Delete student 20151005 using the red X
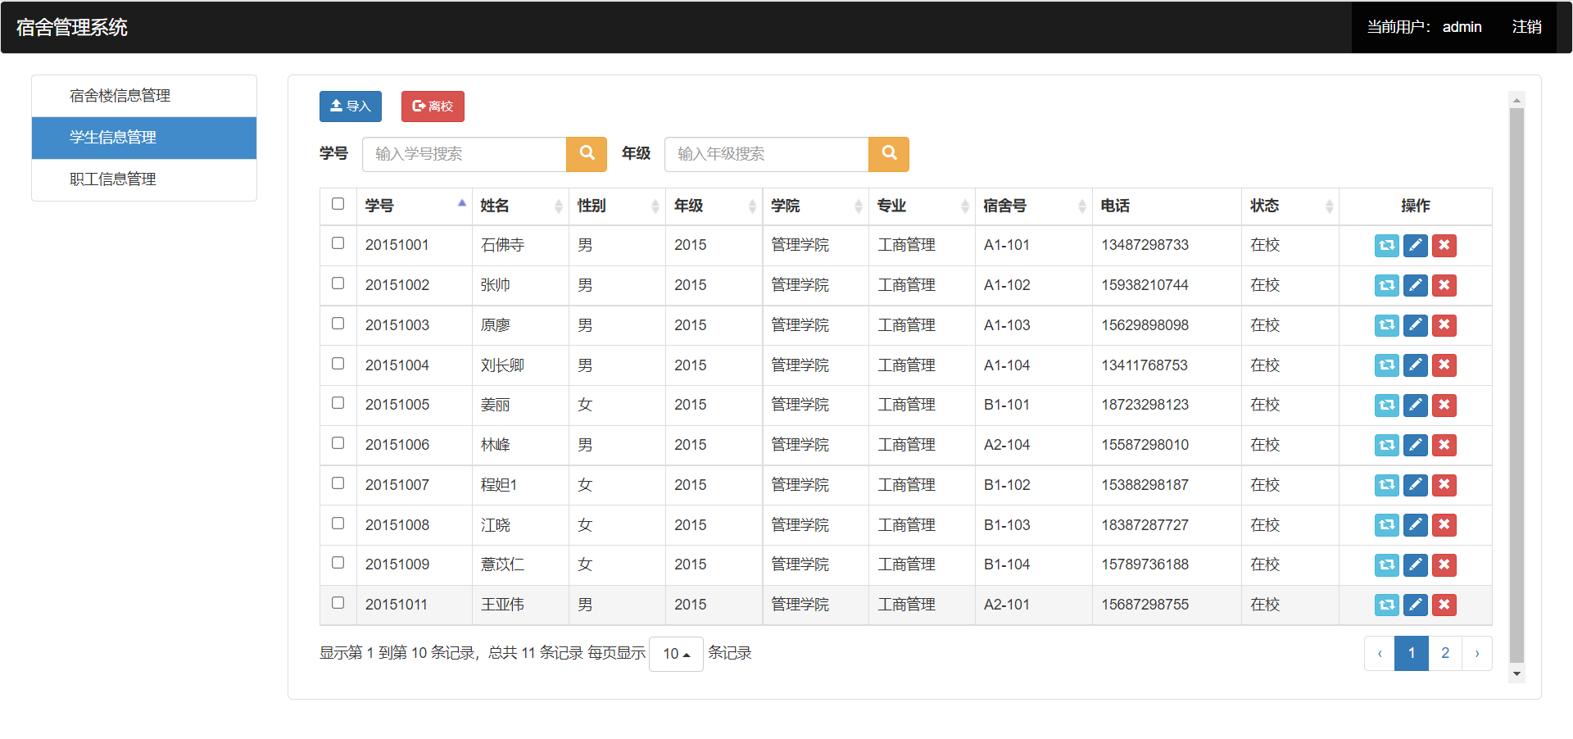Image resolution: width=1573 pixels, height=739 pixels. (1444, 405)
